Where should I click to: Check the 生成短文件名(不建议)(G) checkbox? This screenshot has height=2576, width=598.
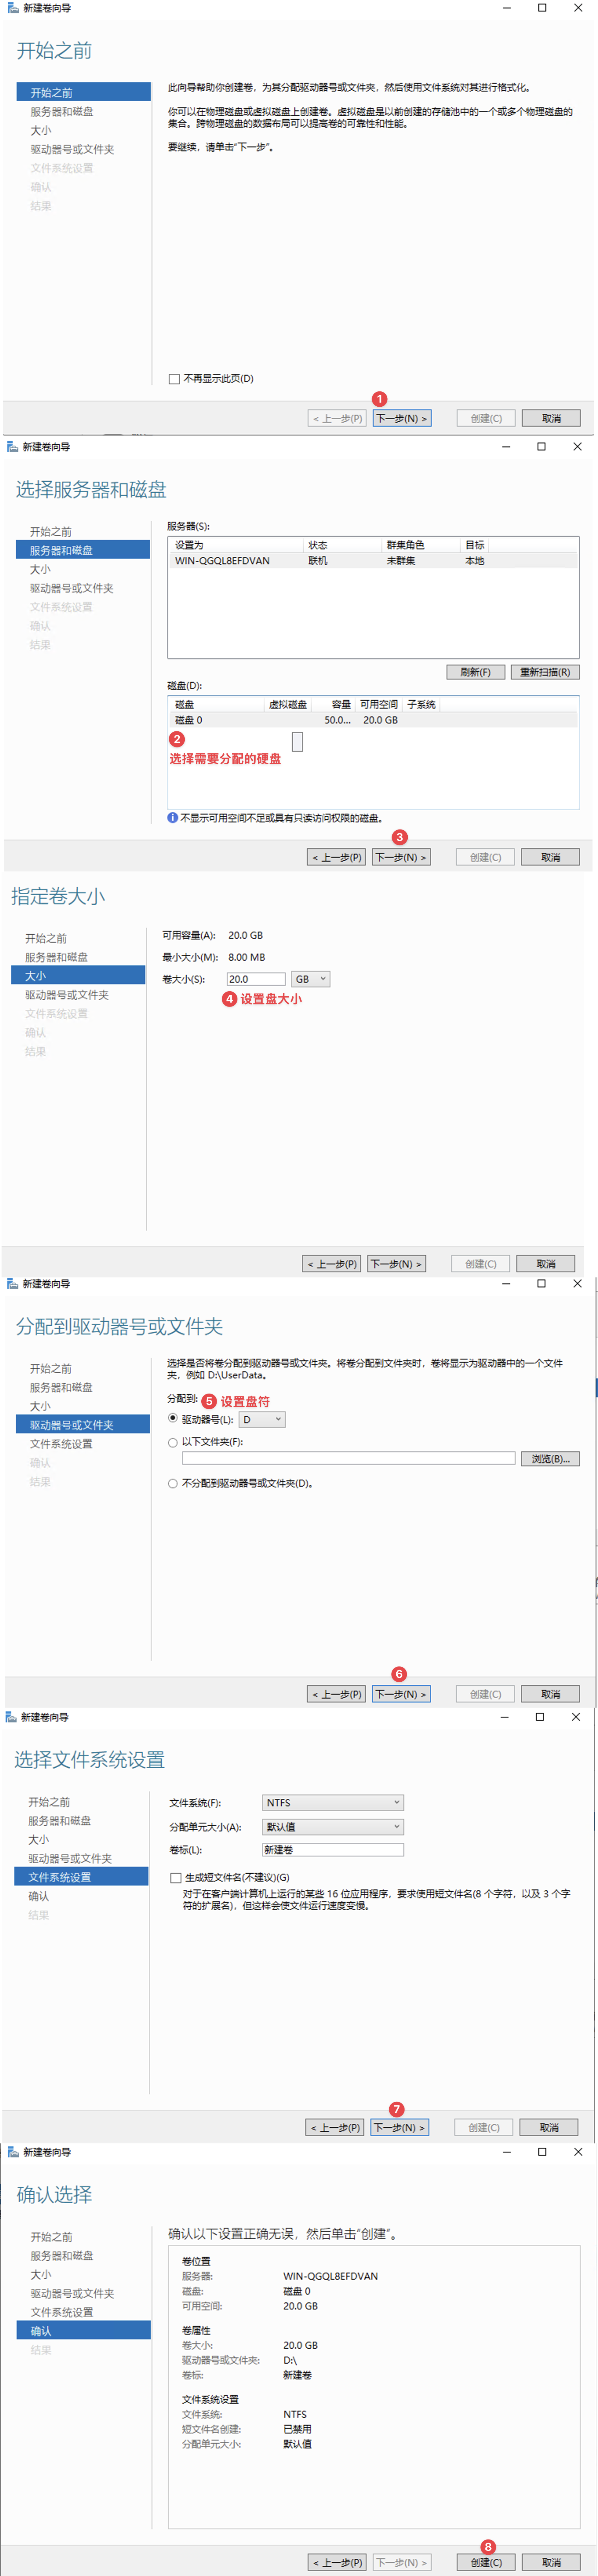pos(176,1878)
